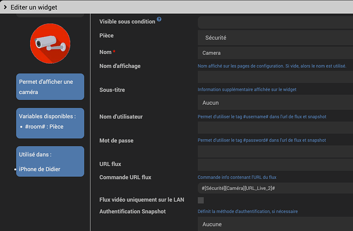
Task: Open the iPhone de Didier link
Action: pos(39,170)
